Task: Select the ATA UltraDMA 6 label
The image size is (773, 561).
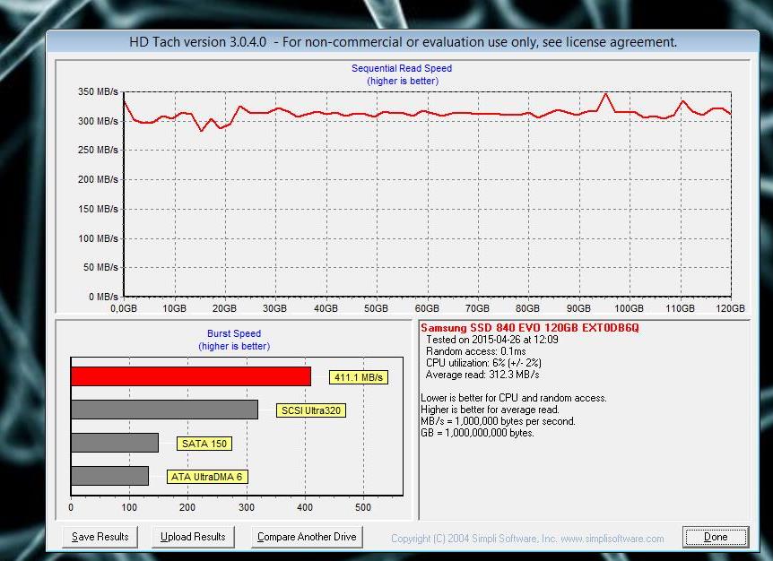Action: pos(207,477)
